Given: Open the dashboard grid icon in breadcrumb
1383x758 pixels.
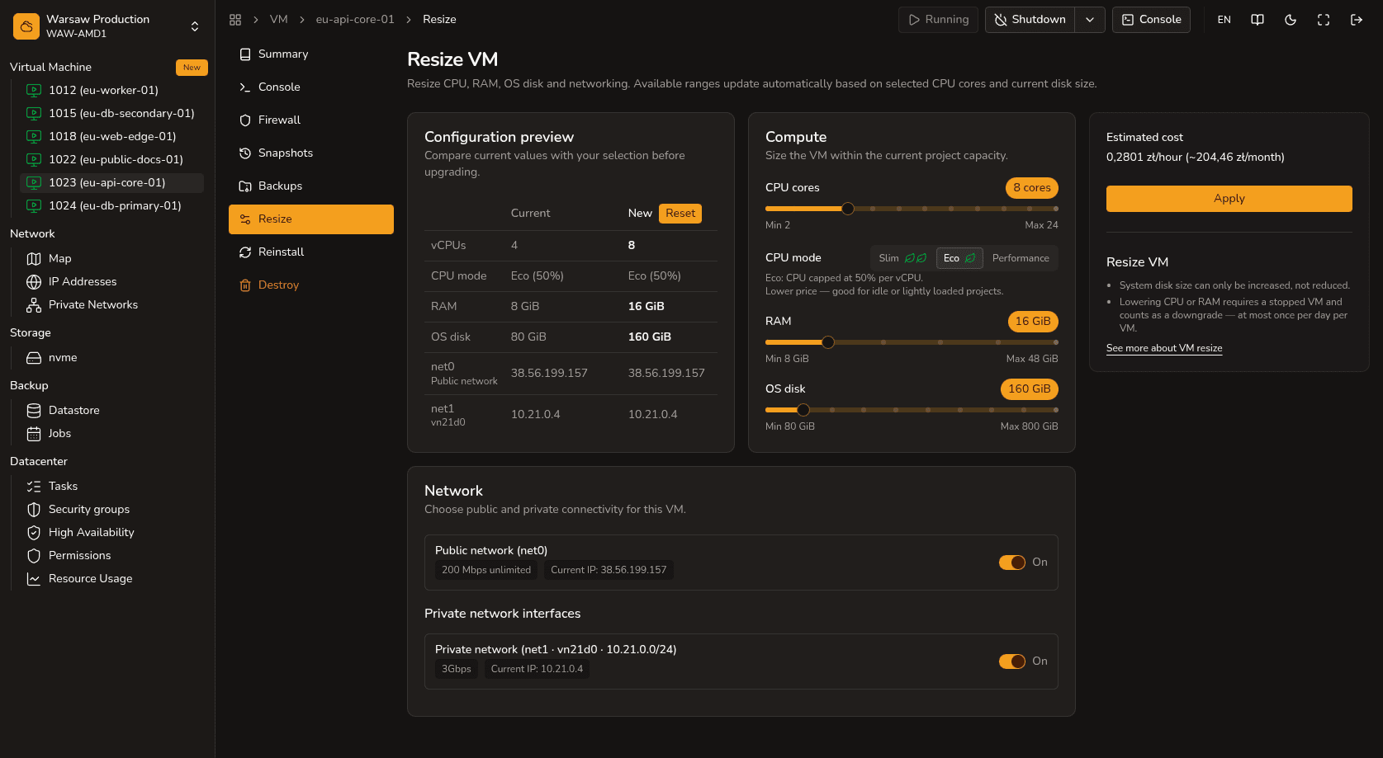Looking at the screenshot, I should 235,19.
